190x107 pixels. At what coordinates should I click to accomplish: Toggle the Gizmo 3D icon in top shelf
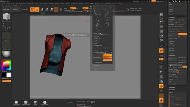56,10
